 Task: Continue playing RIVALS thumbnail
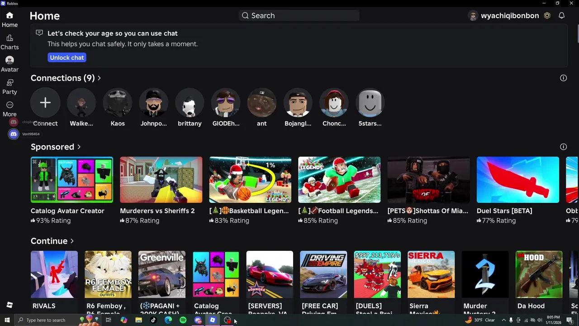54,274
